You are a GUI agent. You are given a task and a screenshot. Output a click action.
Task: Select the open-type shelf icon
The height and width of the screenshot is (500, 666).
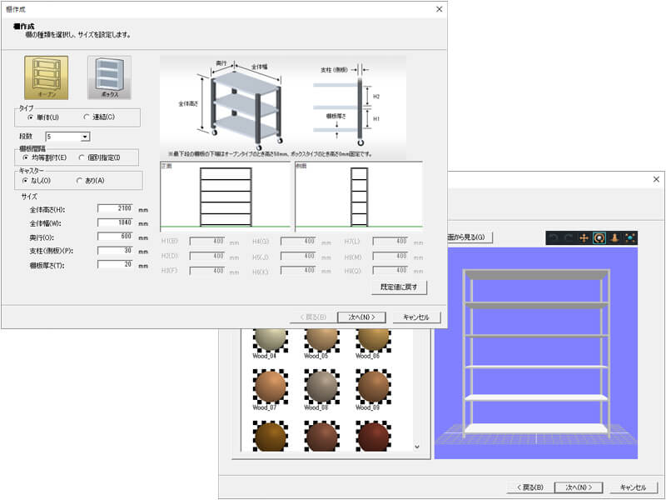pyautogui.click(x=46, y=77)
